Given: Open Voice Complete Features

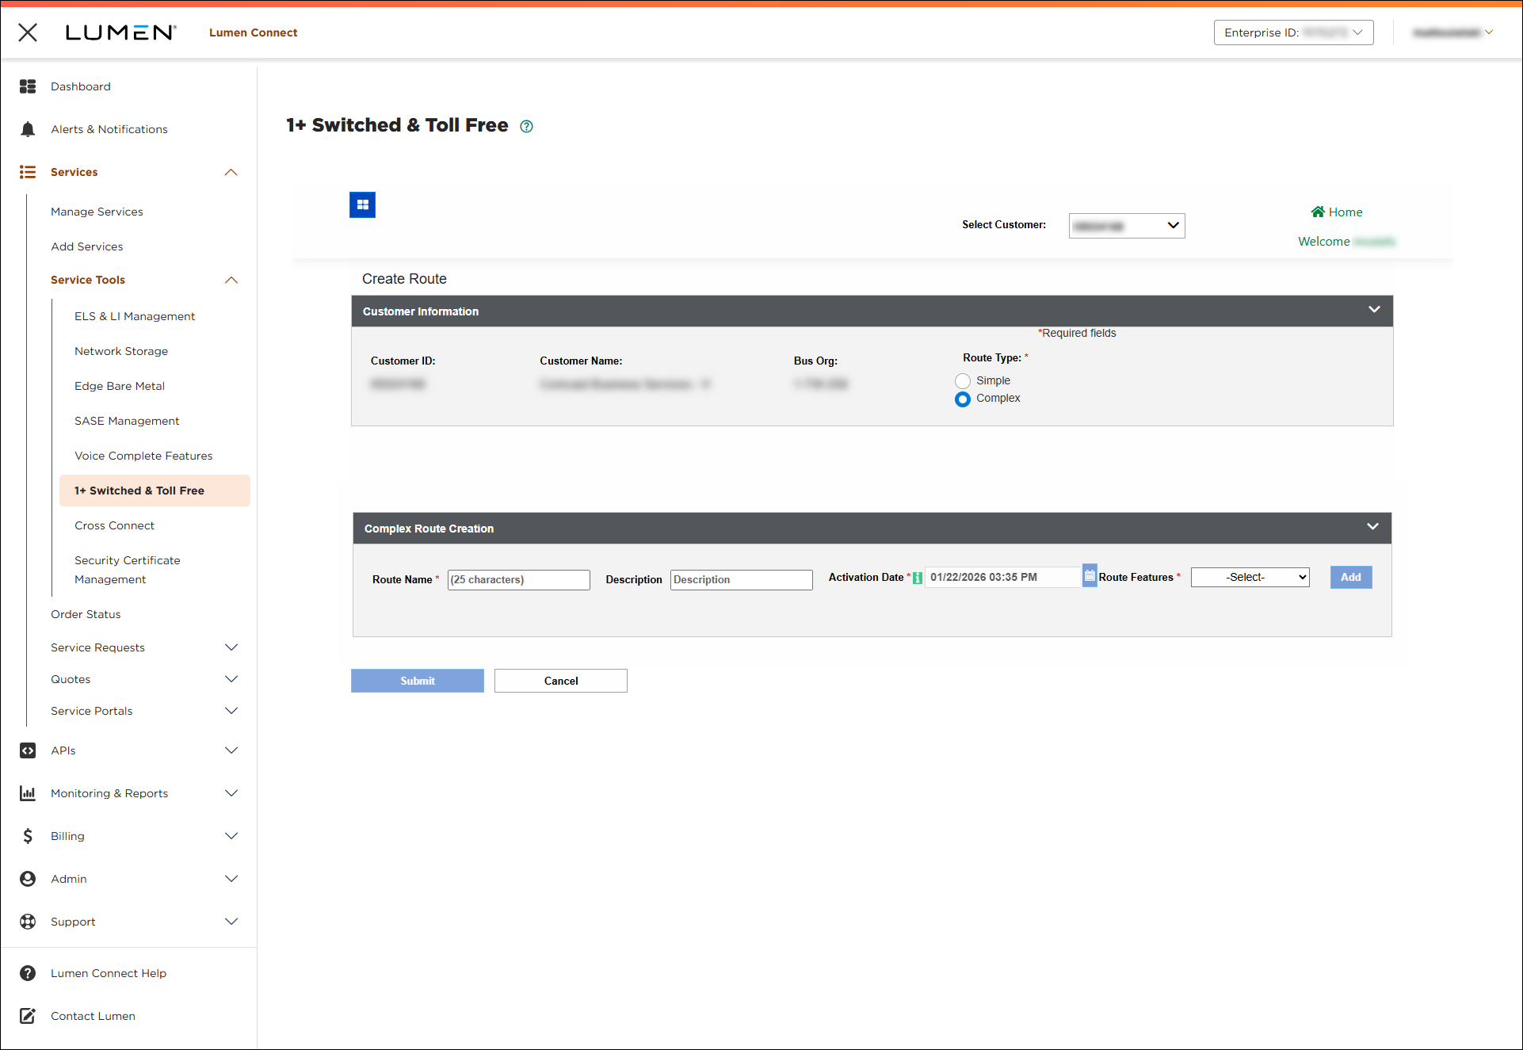Looking at the screenshot, I should click(x=143, y=456).
